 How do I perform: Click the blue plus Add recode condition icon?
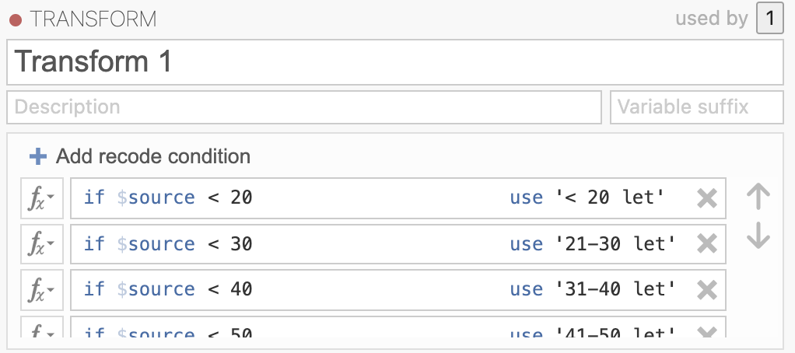(x=38, y=156)
